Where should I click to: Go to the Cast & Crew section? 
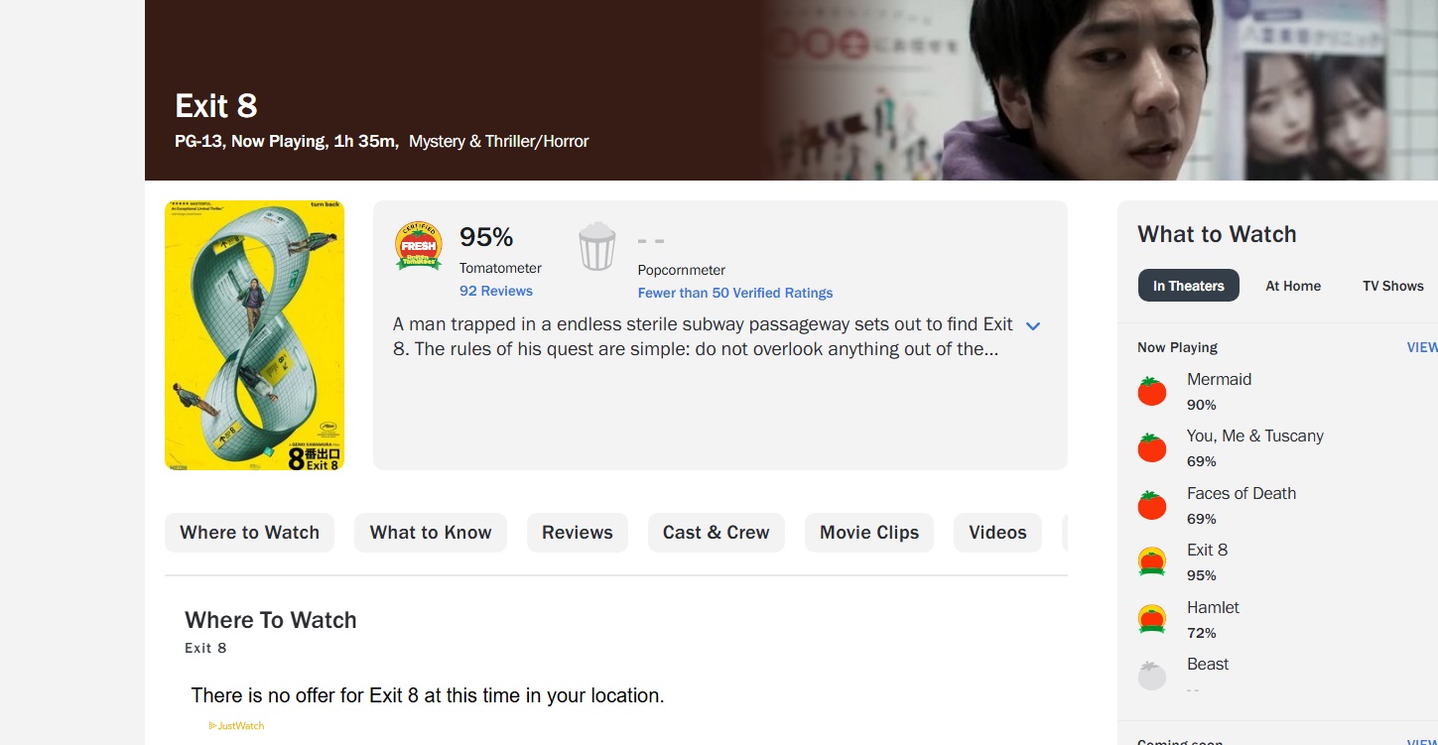point(716,533)
